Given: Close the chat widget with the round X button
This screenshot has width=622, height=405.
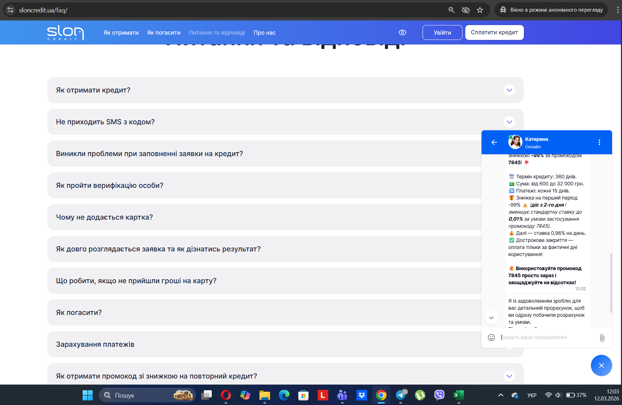Looking at the screenshot, I should pyautogui.click(x=602, y=365).
